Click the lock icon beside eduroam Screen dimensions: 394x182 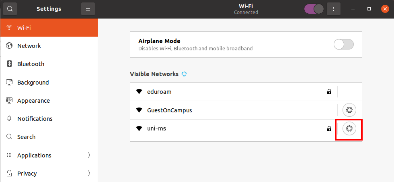[329, 92]
